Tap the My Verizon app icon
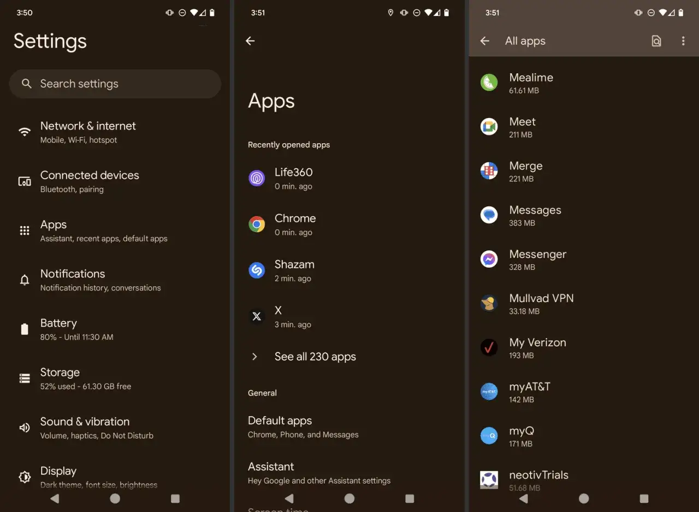699x512 pixels. [489, 348]
